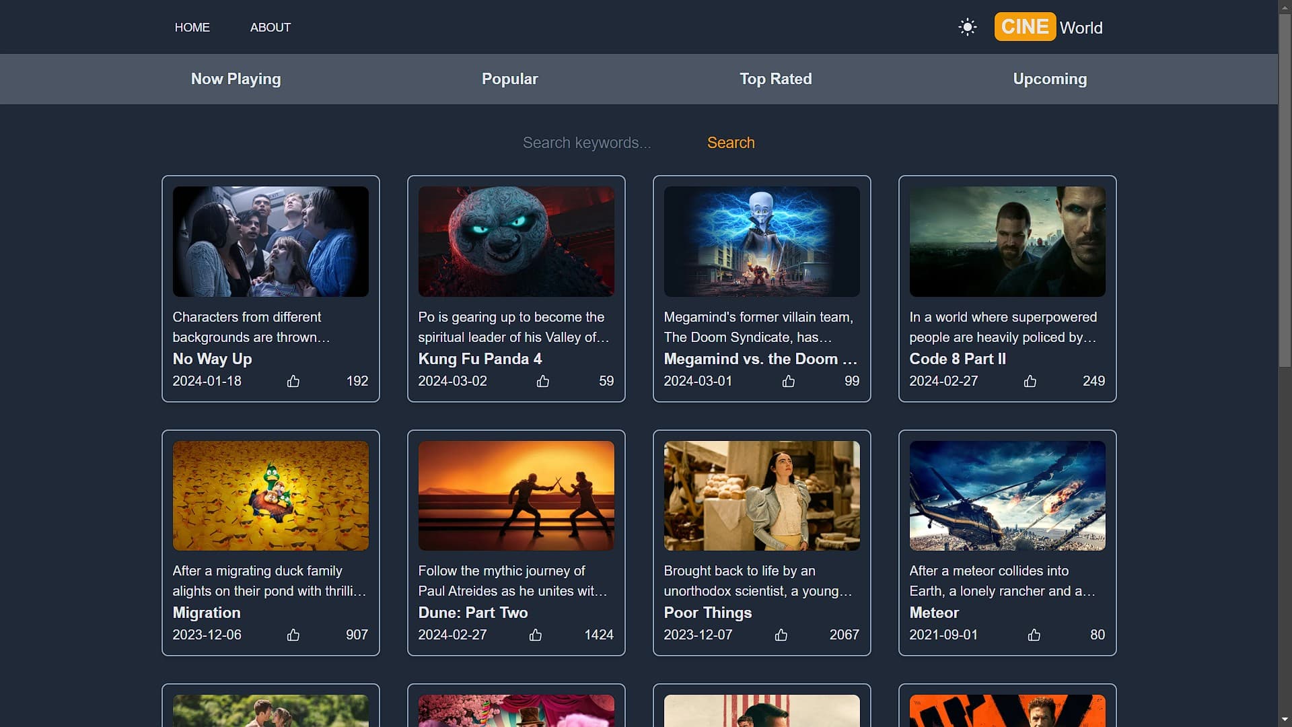Open the Popular movies tab

click(509, 79)
